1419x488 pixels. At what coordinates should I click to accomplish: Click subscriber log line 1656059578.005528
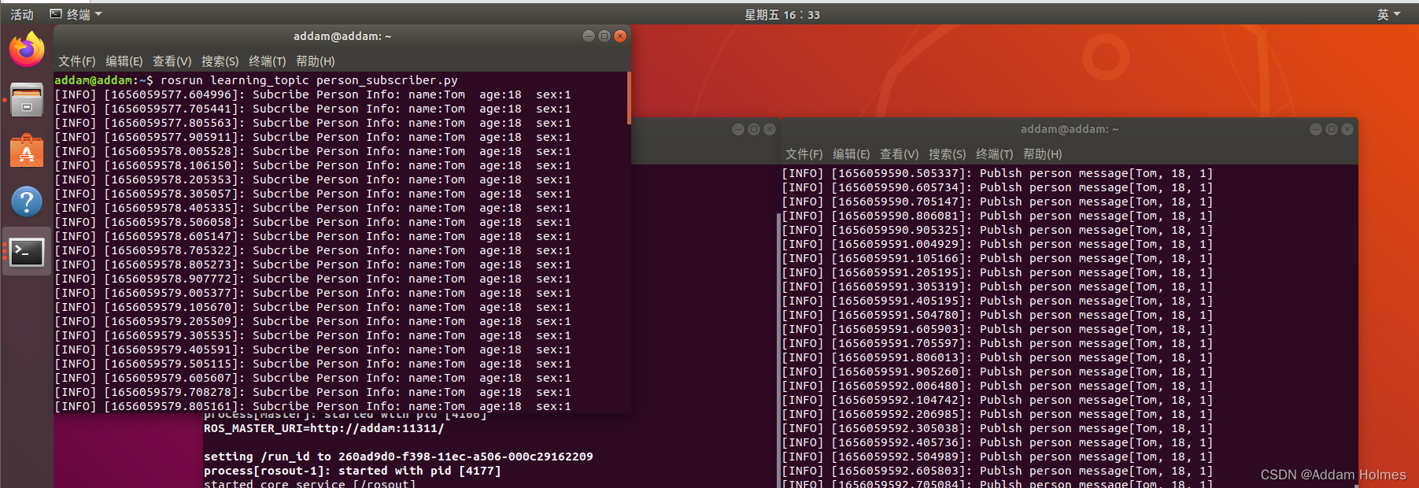[x=312, y=151]
